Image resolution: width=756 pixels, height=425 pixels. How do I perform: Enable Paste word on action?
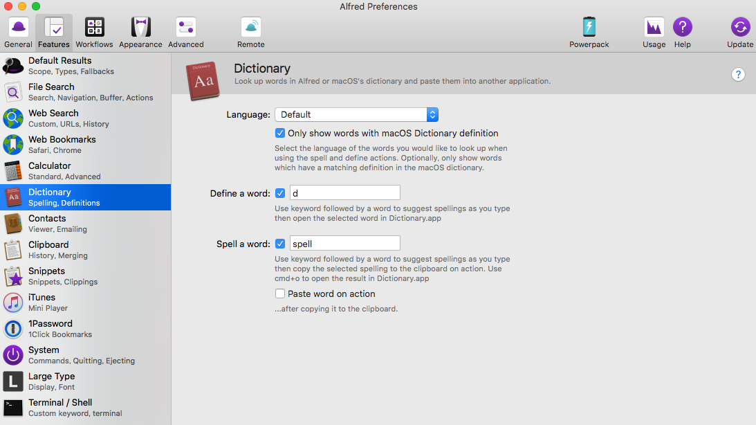pyautogui.click(x=279, y=293)
